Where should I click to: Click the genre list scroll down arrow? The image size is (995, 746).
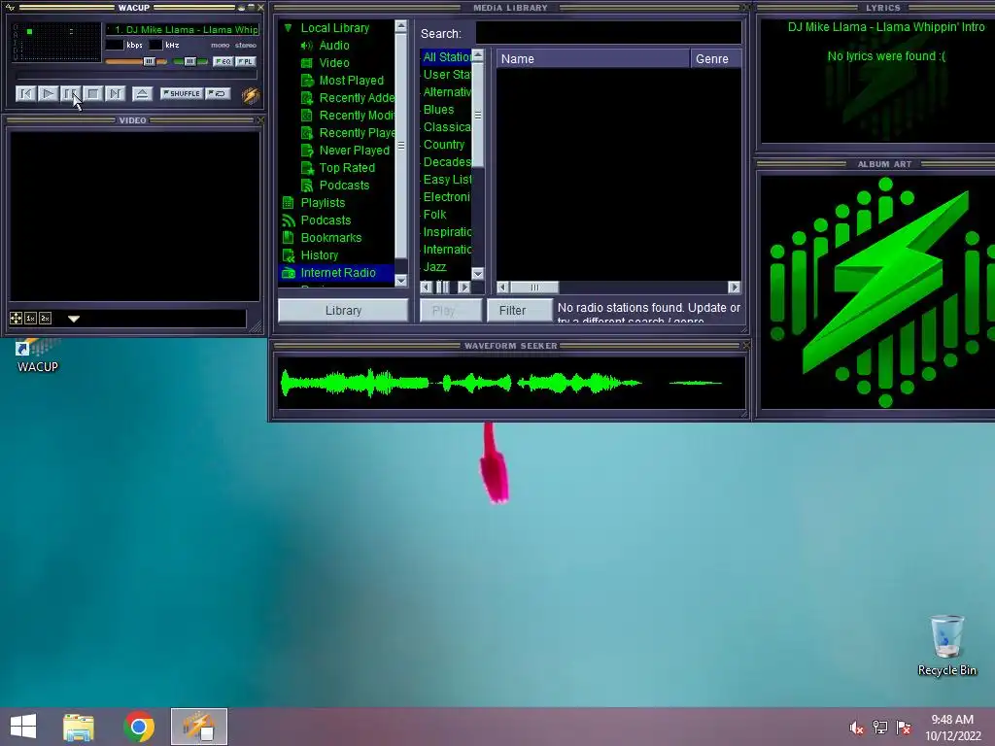pos(478,273)
